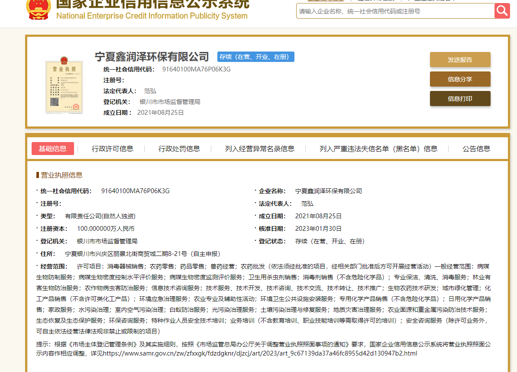Viewport: 517px width, 372px height.
Task: Click the 经营范围 label
Action: pos(54,266)
